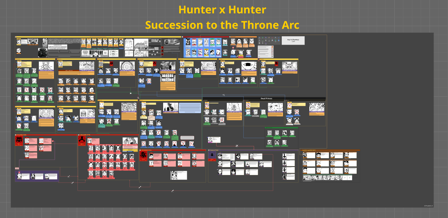
Task: Click the brown header bar of the bottom-right card group
Action: click(330, 150)
